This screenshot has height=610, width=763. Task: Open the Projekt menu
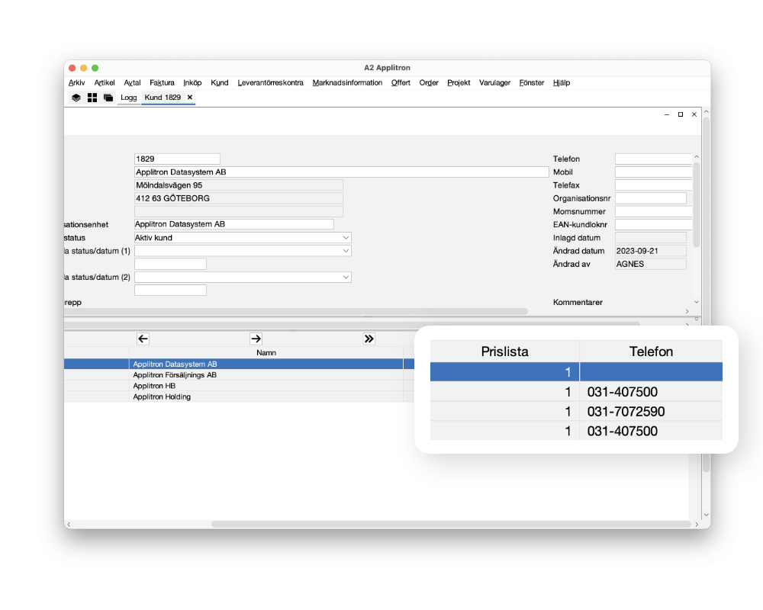(x=459, y=82)
